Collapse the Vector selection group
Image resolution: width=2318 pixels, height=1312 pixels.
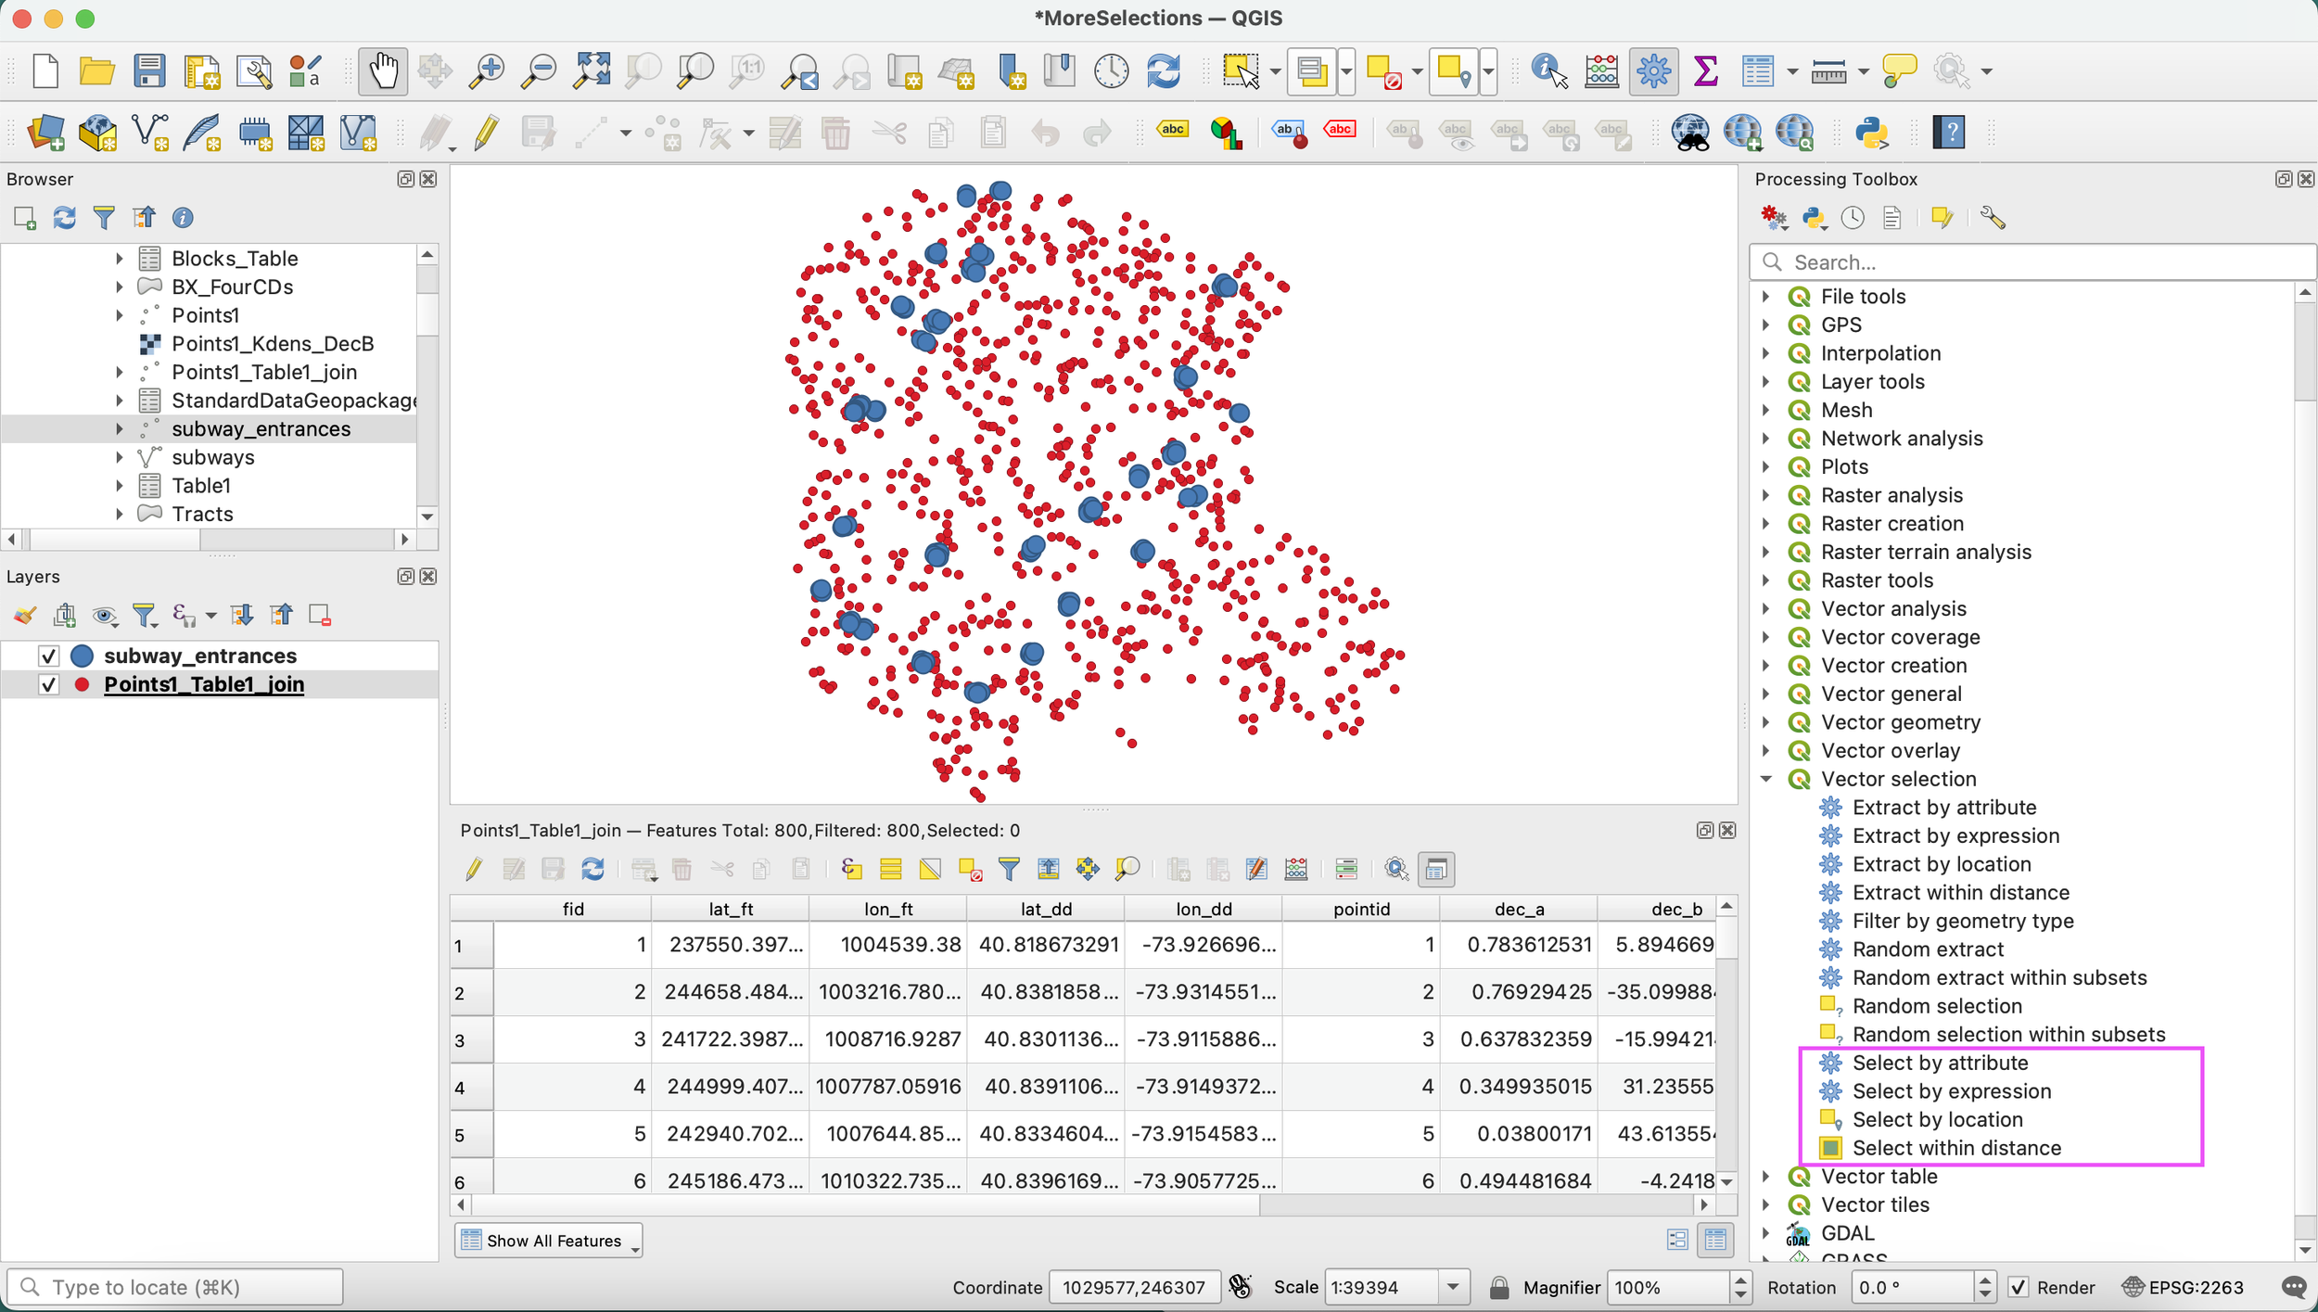point(1765,779)
